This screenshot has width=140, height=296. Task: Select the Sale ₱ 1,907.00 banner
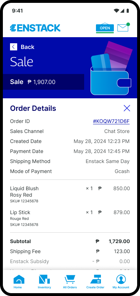click(44, 82)
